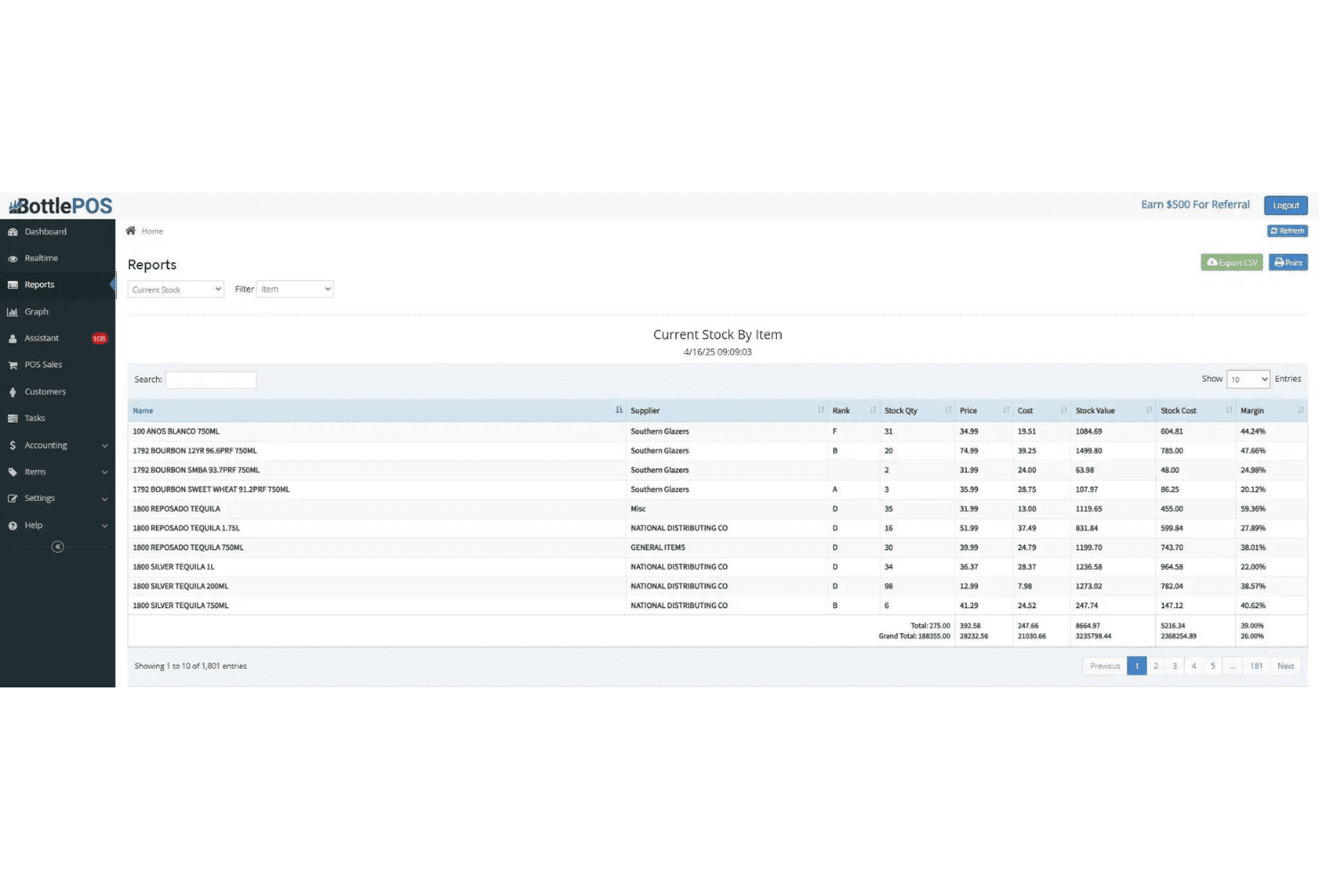Expand the Items submenu chevron
Screen dimensions: 1319x880
[104, 473]
